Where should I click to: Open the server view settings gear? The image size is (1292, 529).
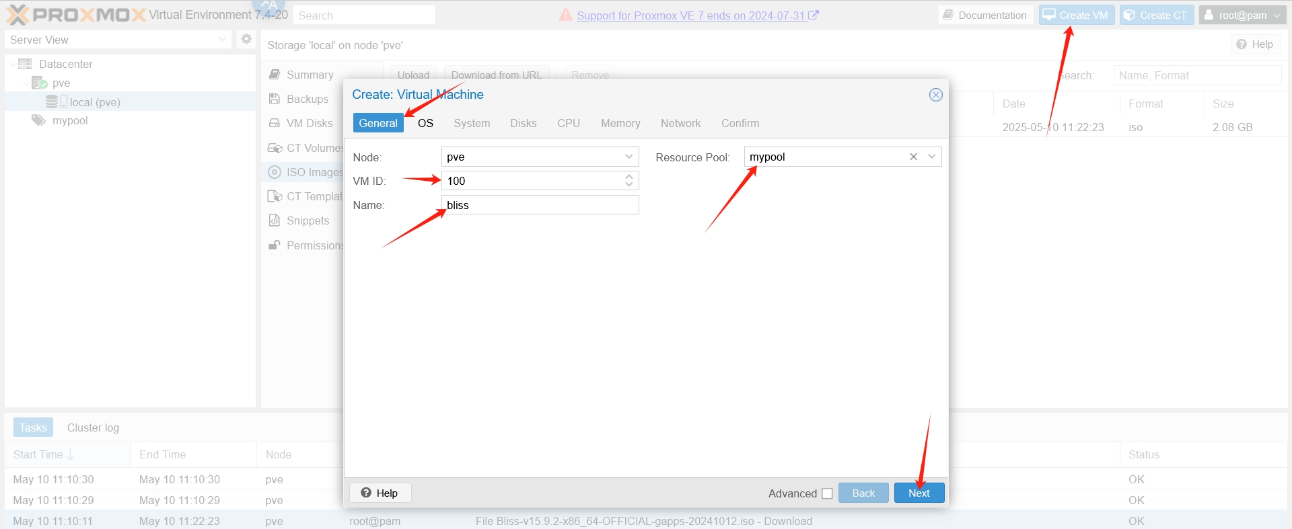pos(246,39)
